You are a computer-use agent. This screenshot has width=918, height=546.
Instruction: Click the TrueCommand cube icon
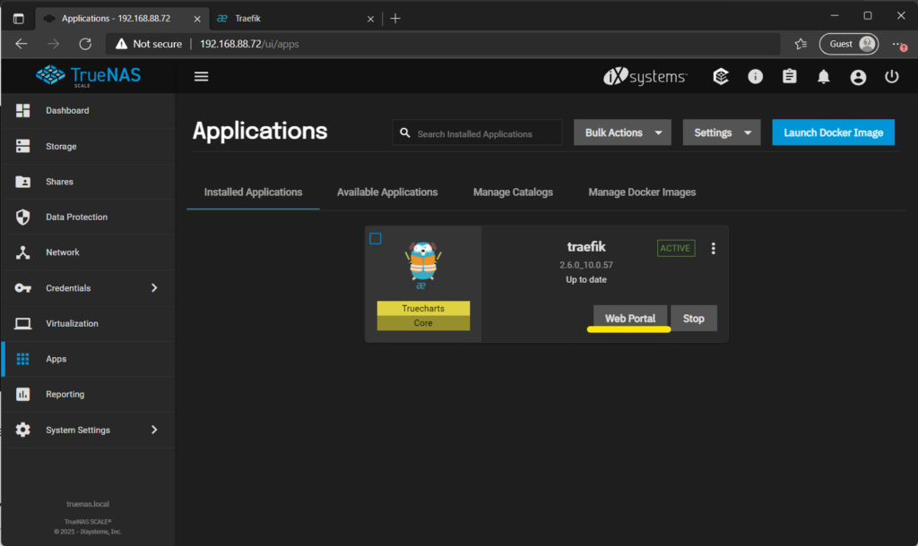coord(721,77)
